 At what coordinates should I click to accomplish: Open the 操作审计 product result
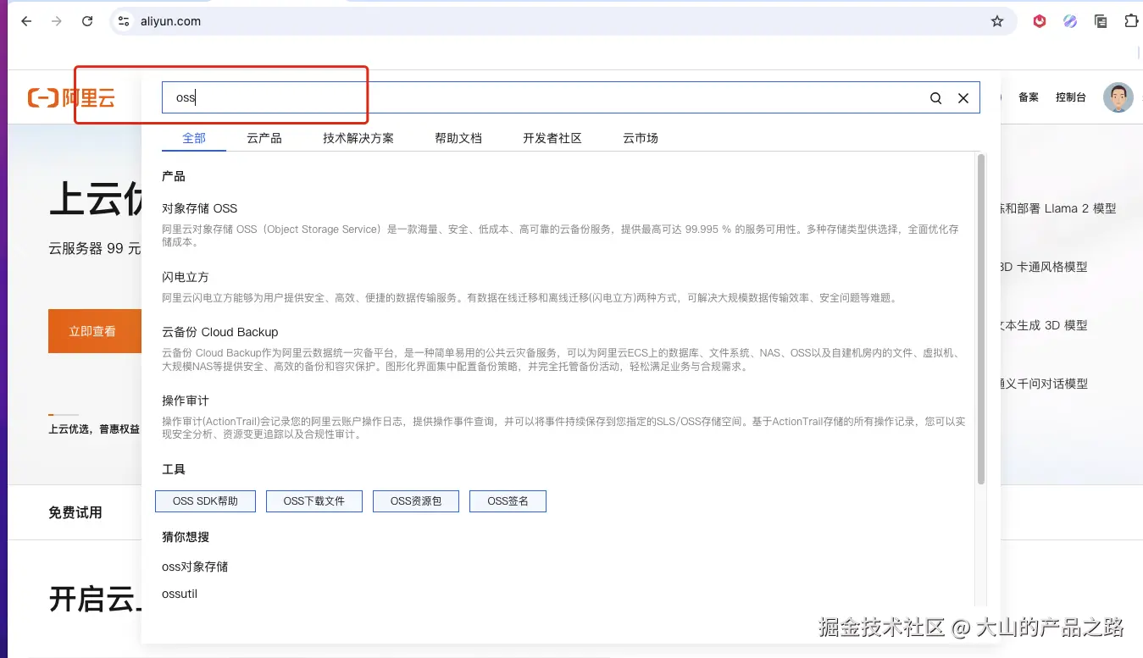click(x=186, y=401)
